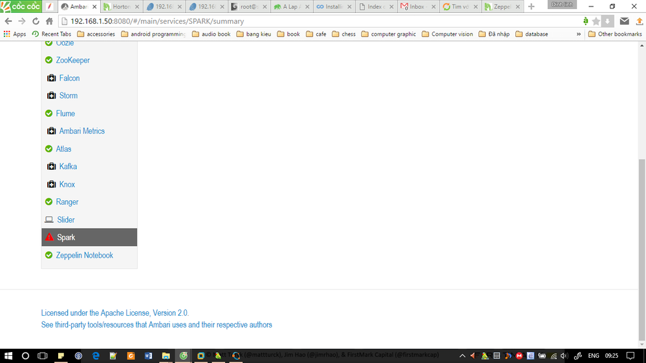The width and height of the screenshot is (646, 363).
Task: Click Ranger's green status check icon
Action: point(48,202)
